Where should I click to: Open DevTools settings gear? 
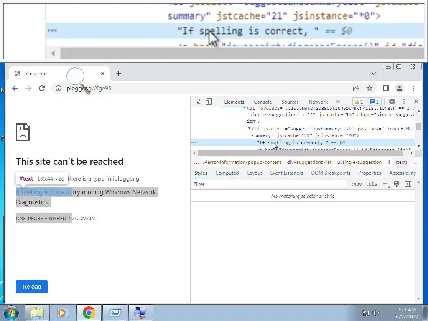pyautogui.click(x=392, y=102)
